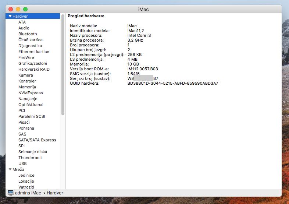Select Čitač kartica entry

(31, 40)
